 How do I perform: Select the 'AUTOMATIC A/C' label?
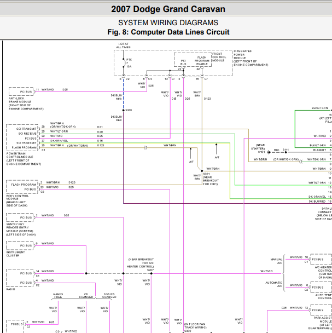(273, 284)
